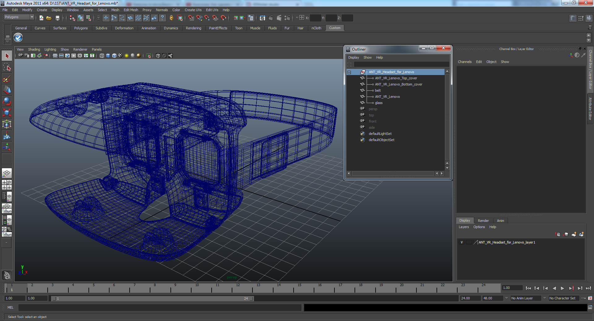Enable use all lights yellow sphere
Screen dimensions: 594x321
(x=127, y=56)
